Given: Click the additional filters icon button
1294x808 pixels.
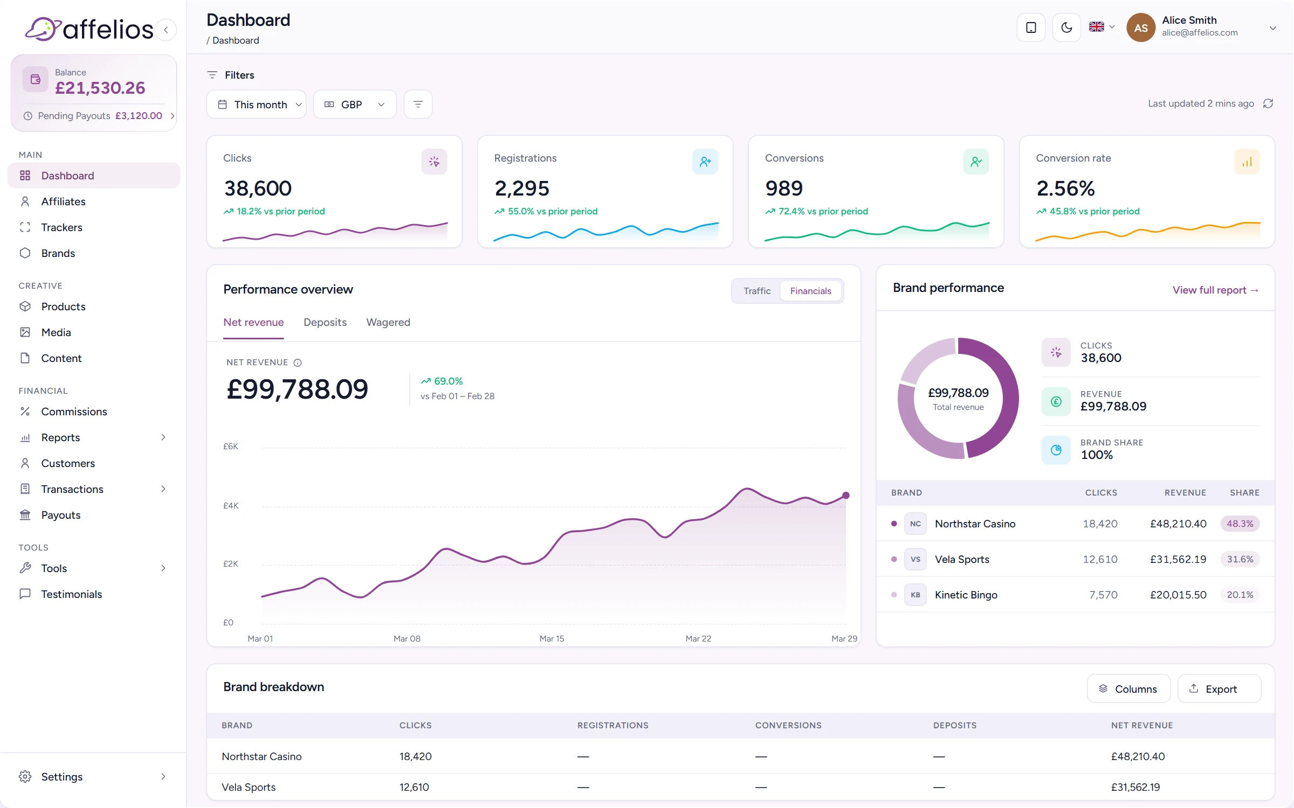Looking at the screenshot, I should pyautogui.click(x=418, y=105).
